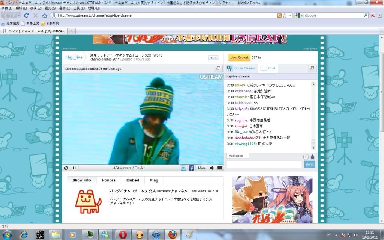384x240 pixels.
Task: Open the 檢視 (View) menu
Action: click(36, 8)
